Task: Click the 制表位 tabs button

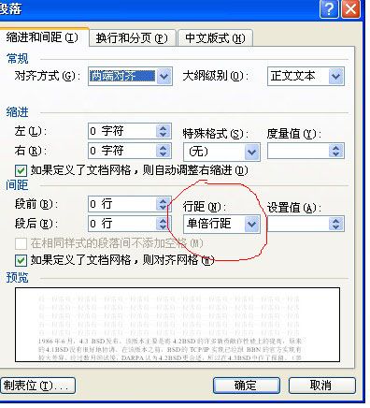Action: point(37,386)
